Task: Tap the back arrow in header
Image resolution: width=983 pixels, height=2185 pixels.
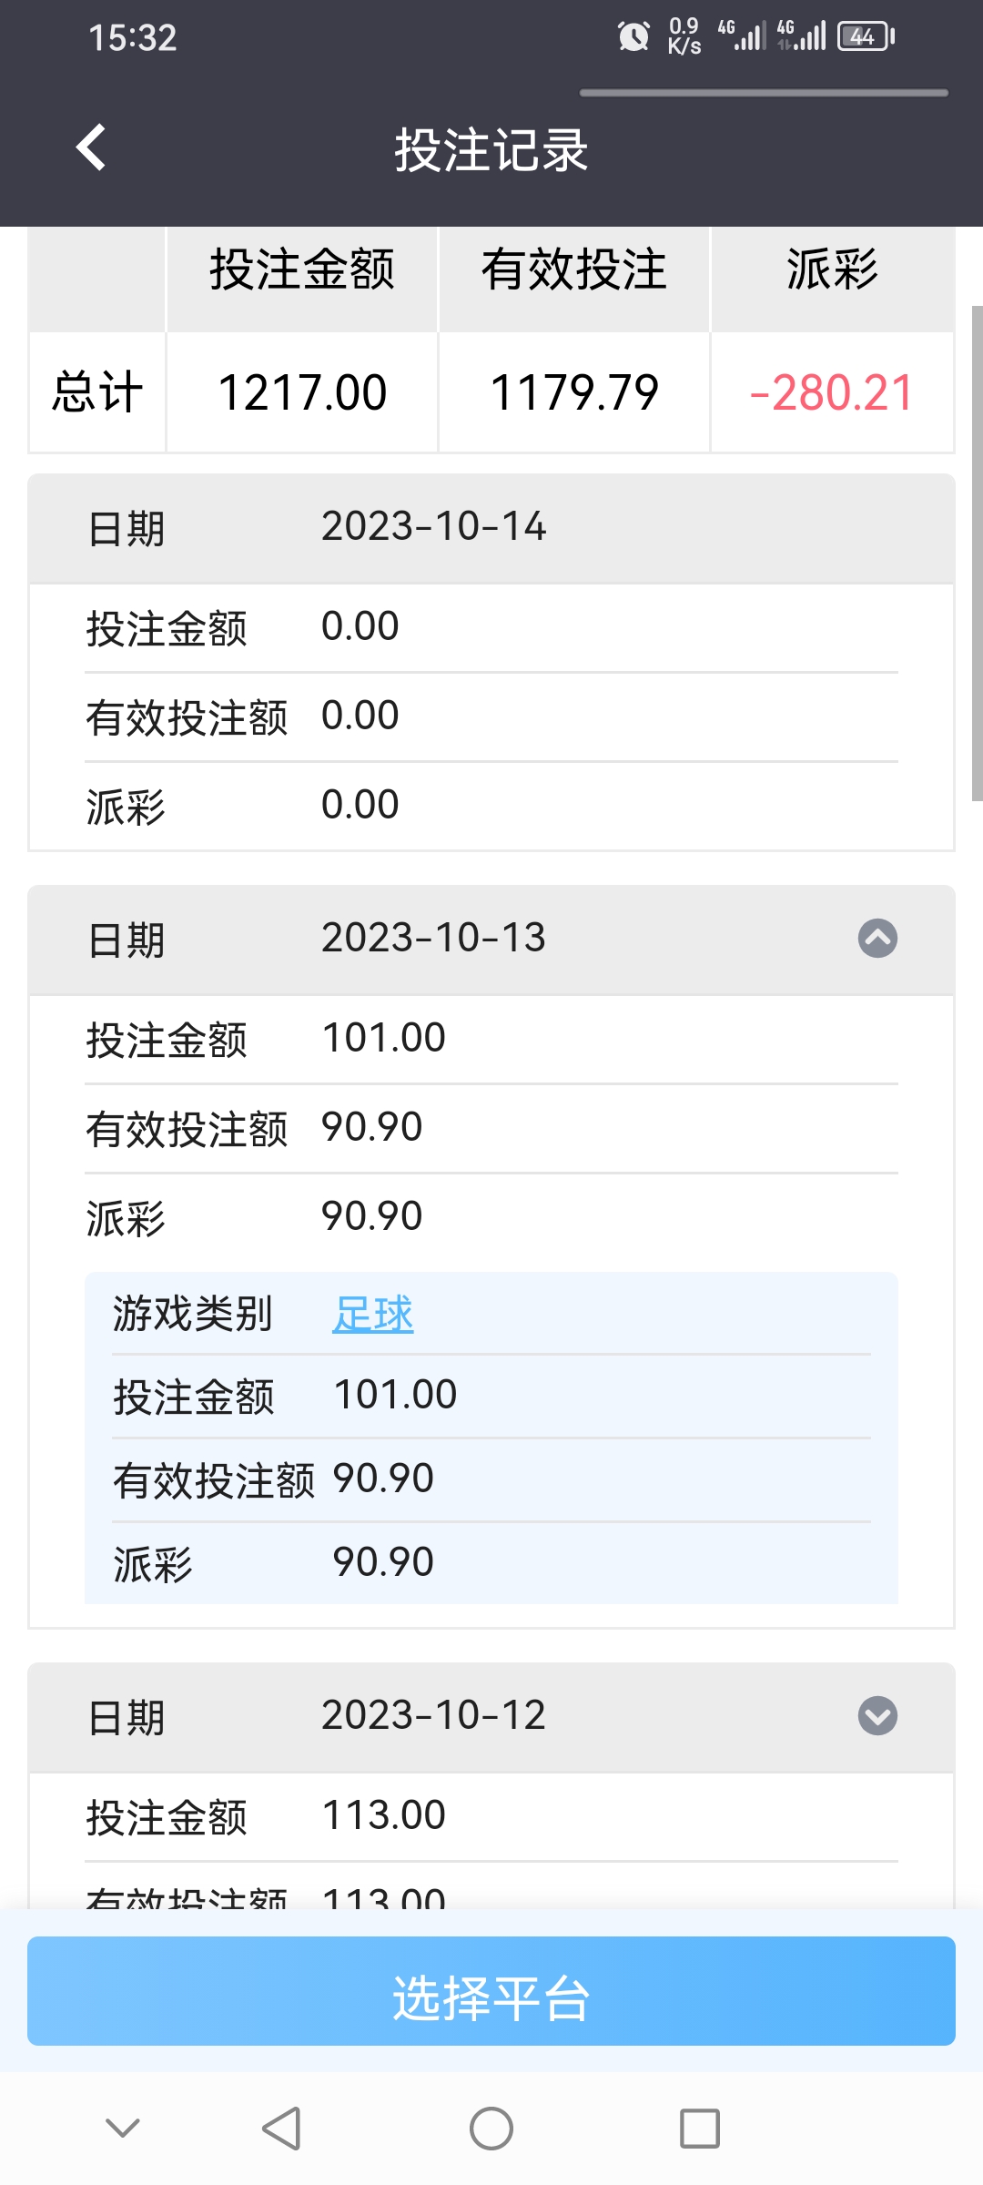Action: (91, 147)
